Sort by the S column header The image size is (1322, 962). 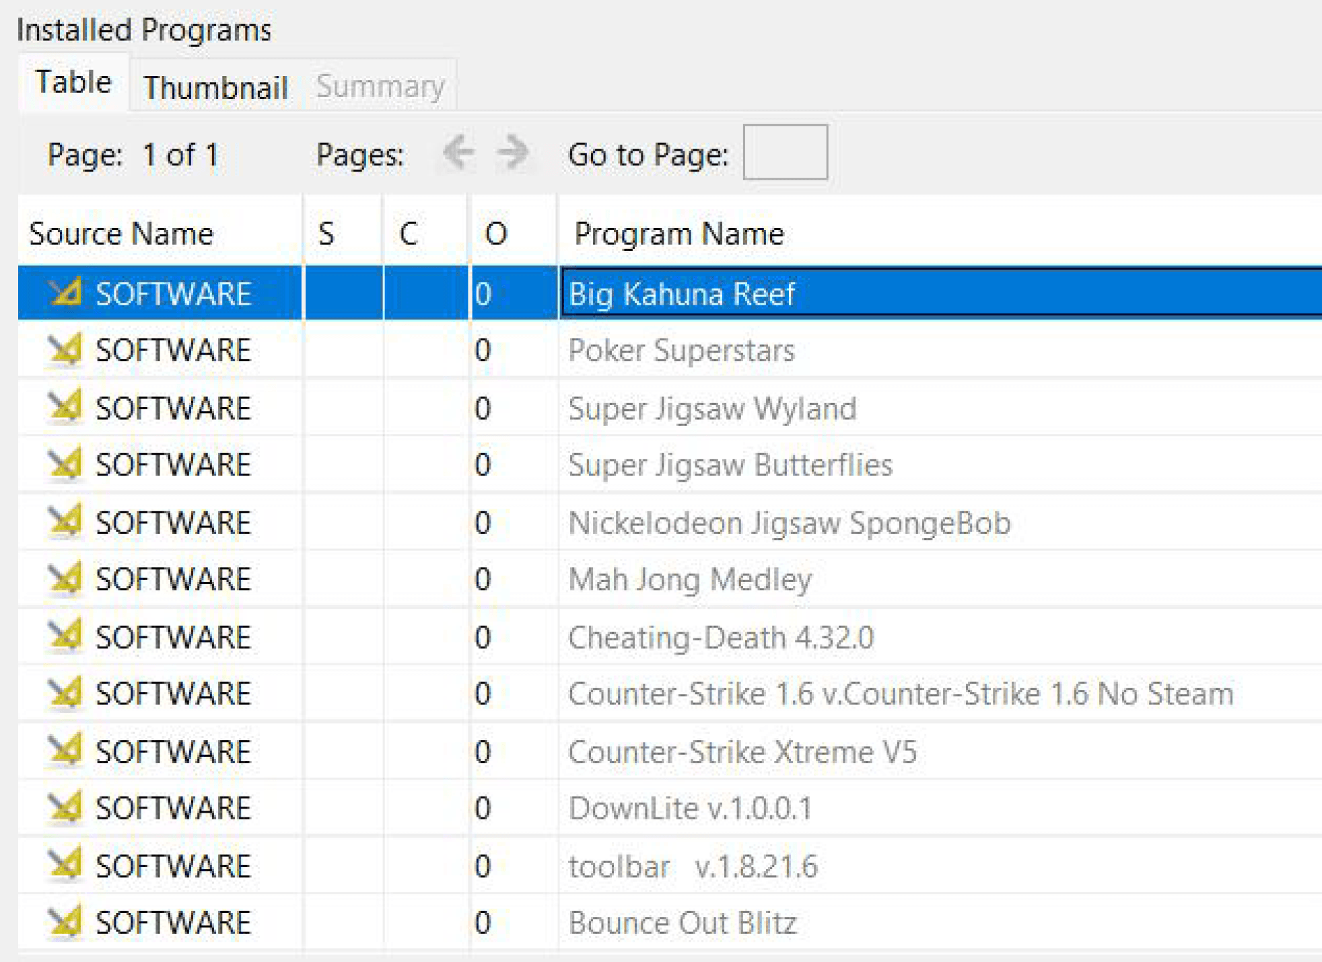click(x=343, y=233)
